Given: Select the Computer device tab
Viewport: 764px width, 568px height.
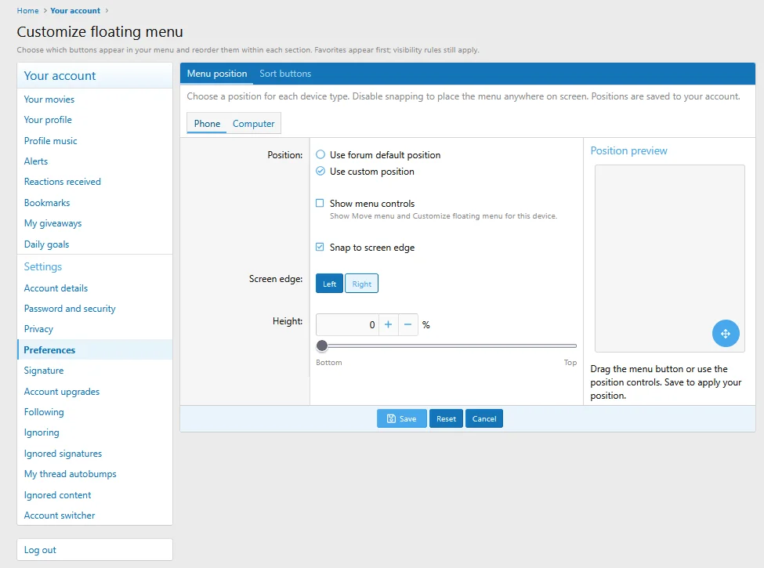Looking at the screenshot, I should tap(253, 124).
